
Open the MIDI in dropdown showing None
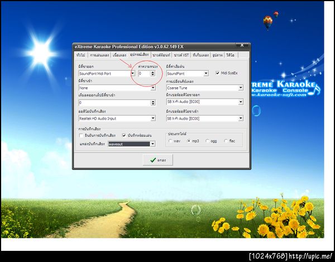click(117, 88)
